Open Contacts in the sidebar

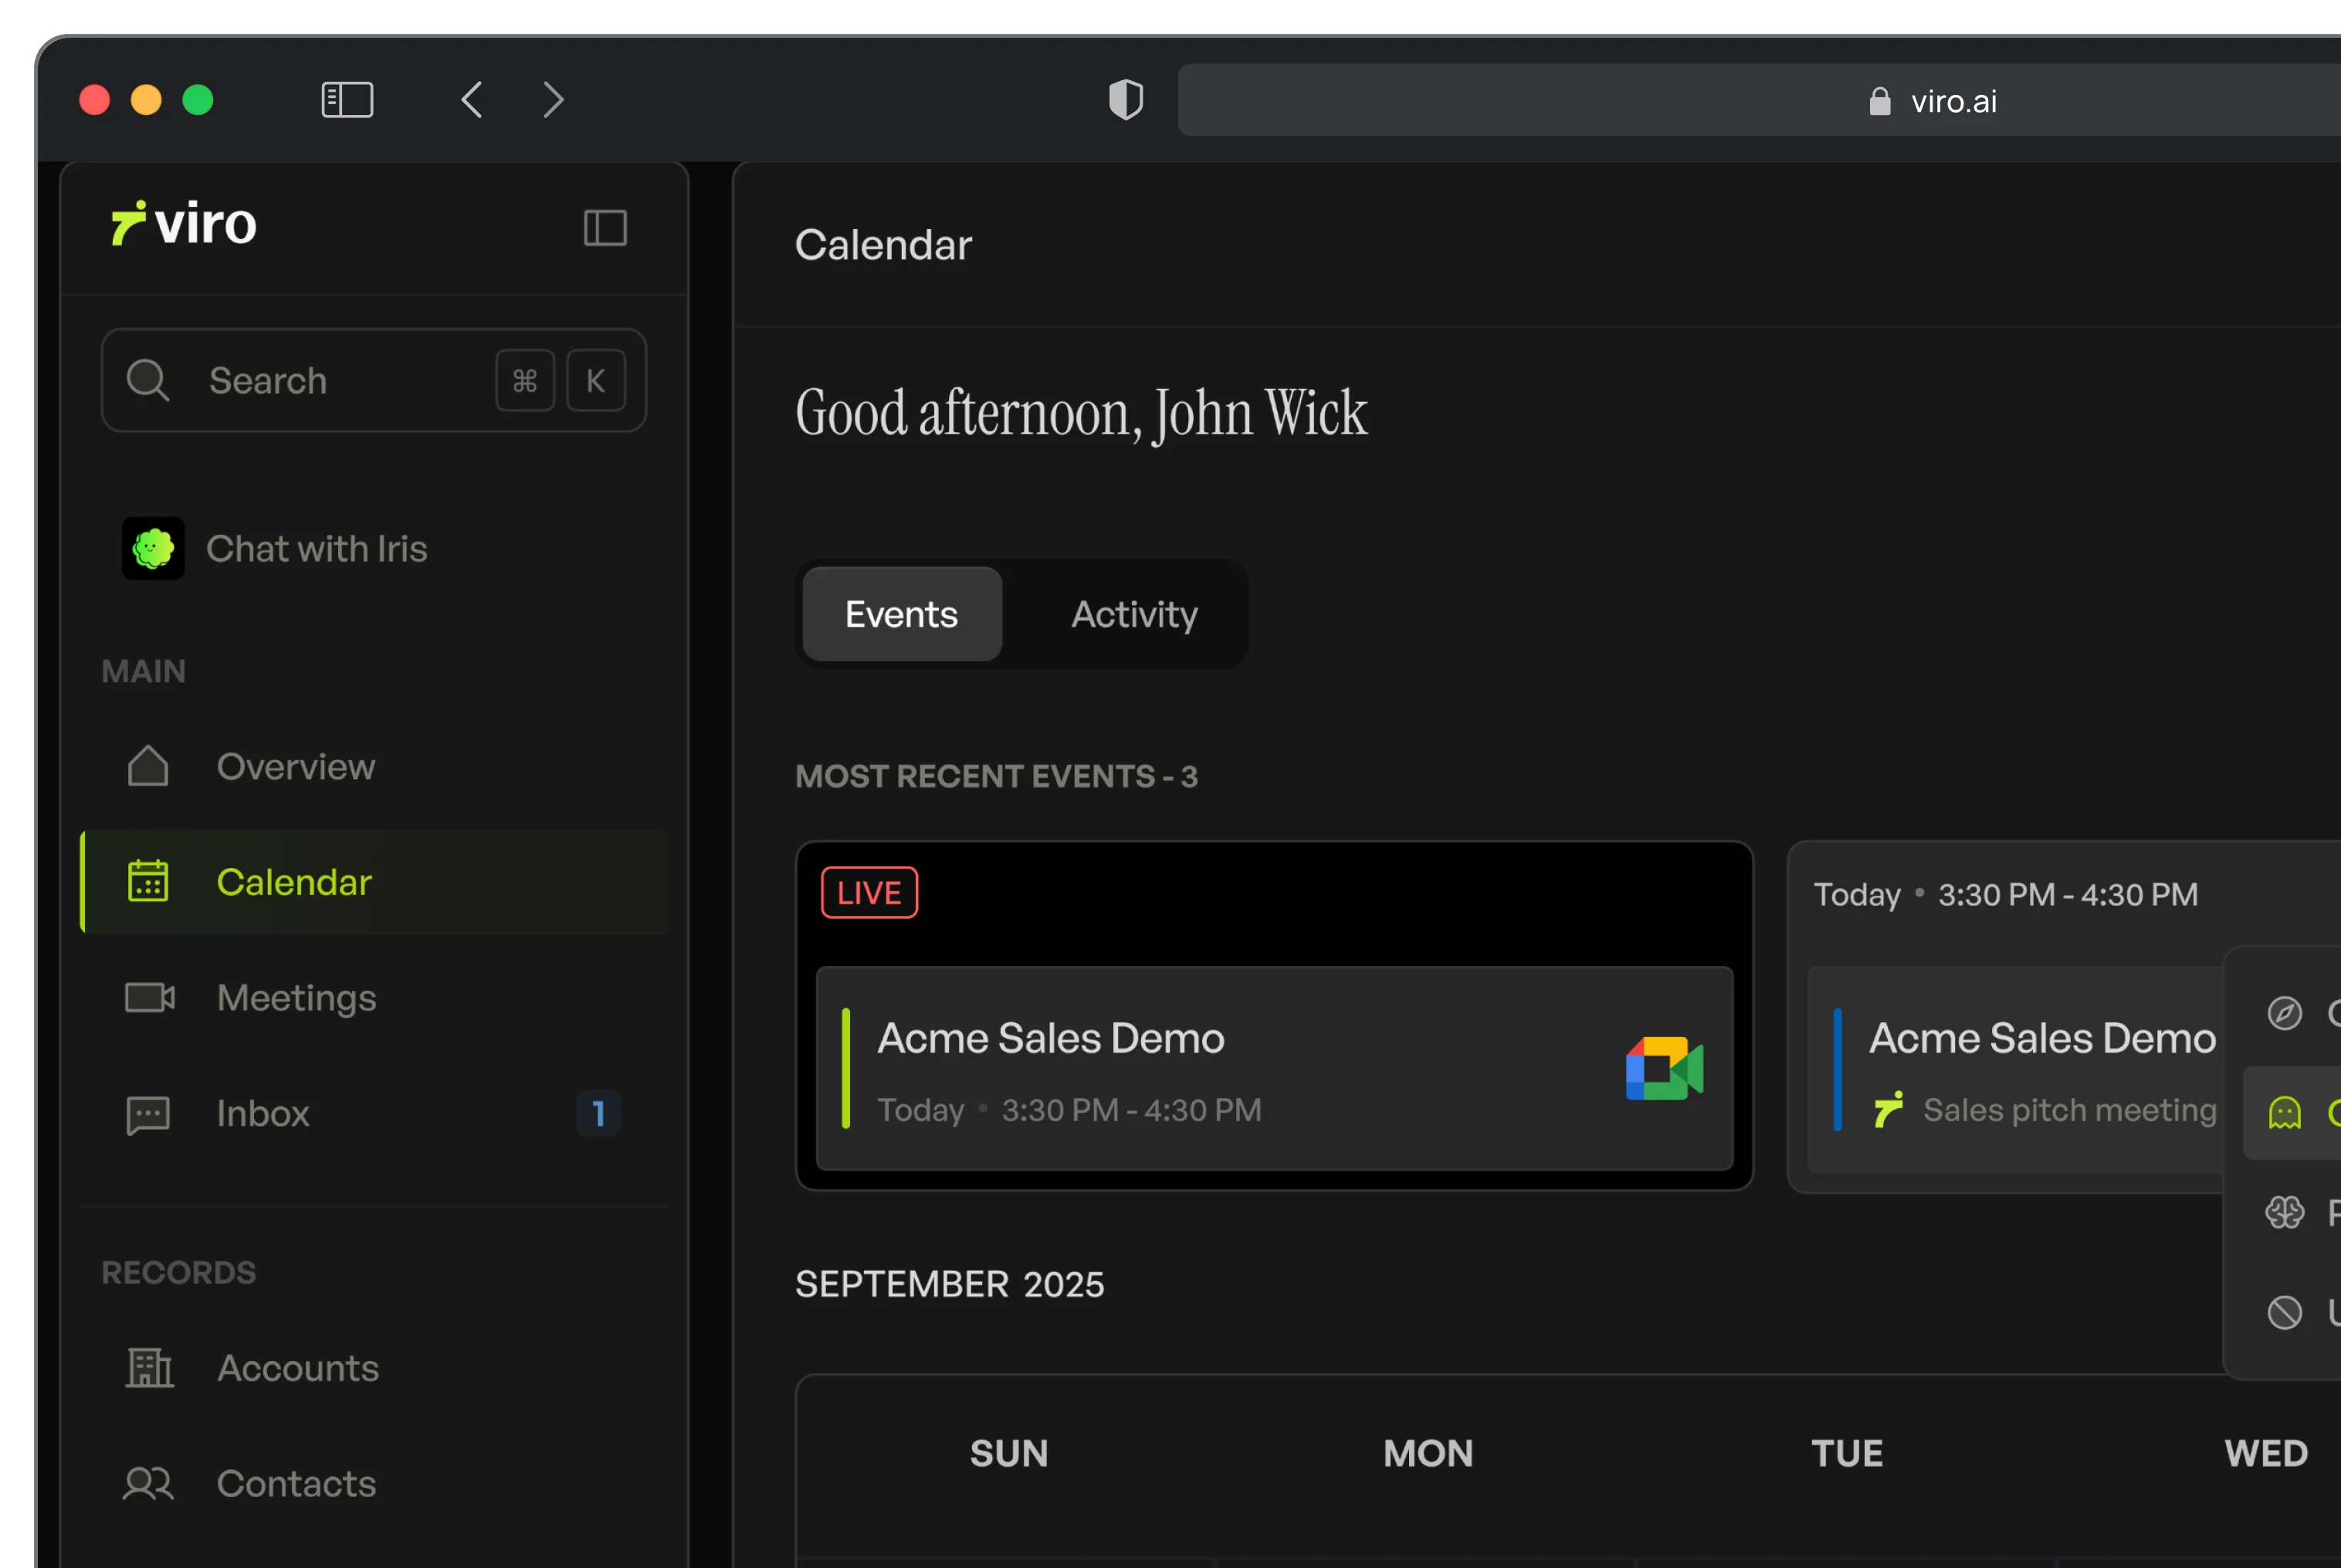(374, 1483)
